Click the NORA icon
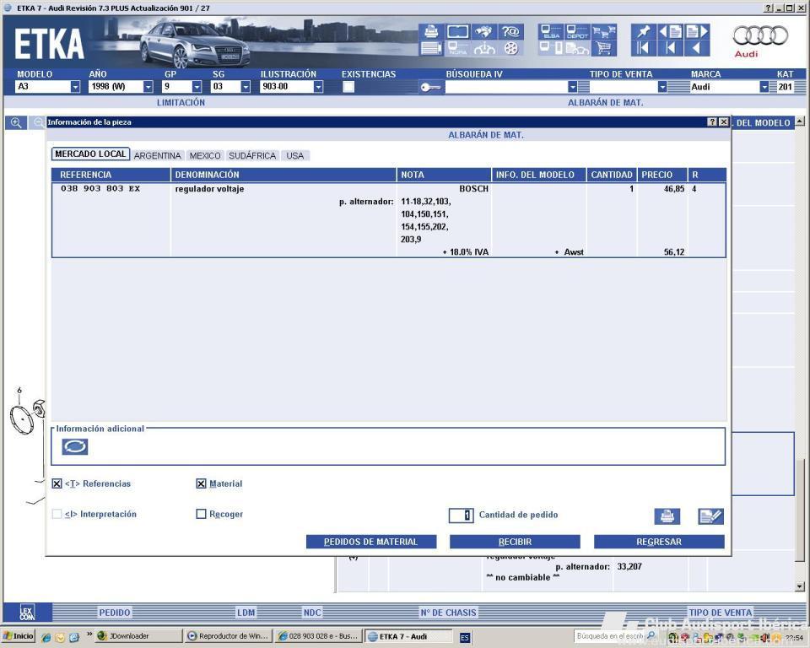Image resolution: width=810 pixels, height=648 pixels. click(x=457, y=48)
